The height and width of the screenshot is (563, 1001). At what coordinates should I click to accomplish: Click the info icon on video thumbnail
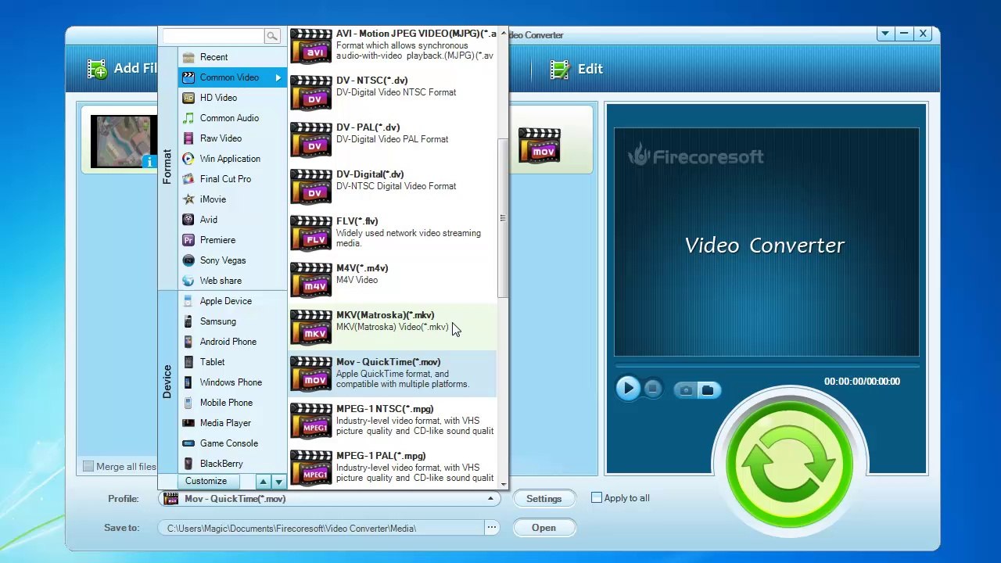tap(149, 162)
